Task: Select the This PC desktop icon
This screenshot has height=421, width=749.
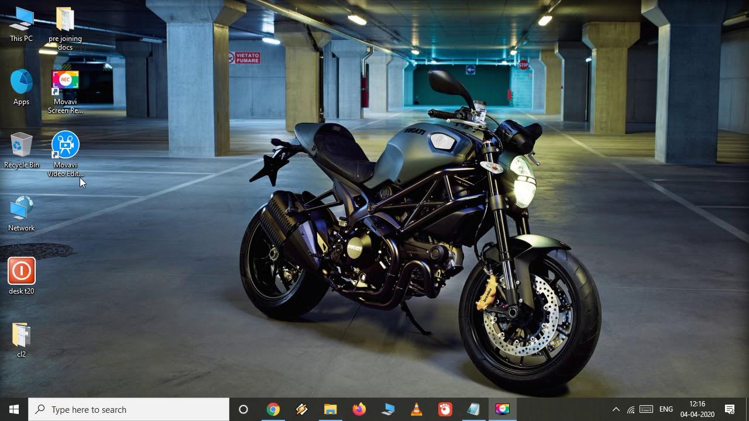Action: (x=22, y=25)
